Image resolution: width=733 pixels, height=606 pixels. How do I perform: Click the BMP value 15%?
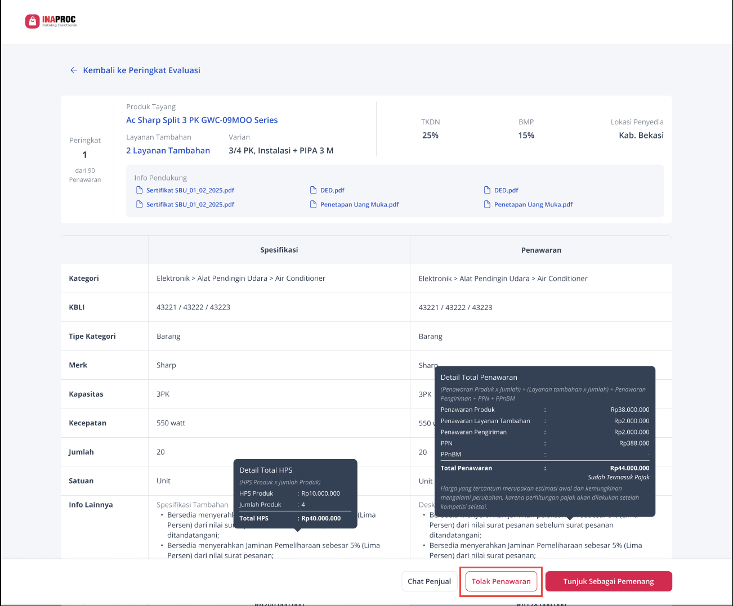click(526, 135)
